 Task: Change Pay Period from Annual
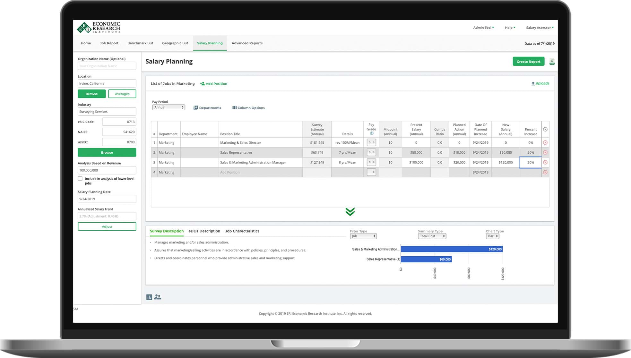click(169, 107)
